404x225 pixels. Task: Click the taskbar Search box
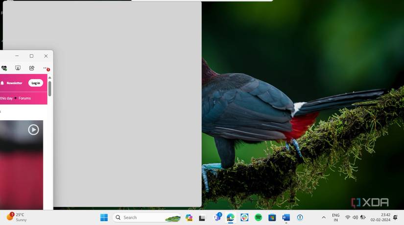146,218
